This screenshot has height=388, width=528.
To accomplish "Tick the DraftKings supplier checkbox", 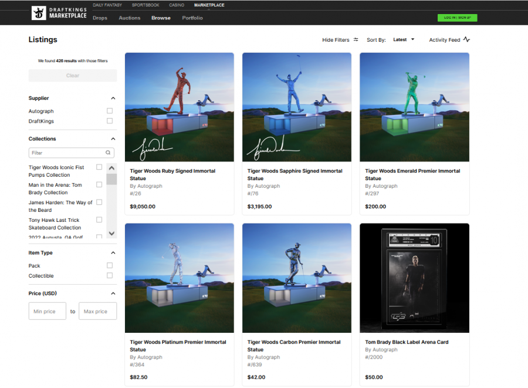I will click(x=110, y=121).
